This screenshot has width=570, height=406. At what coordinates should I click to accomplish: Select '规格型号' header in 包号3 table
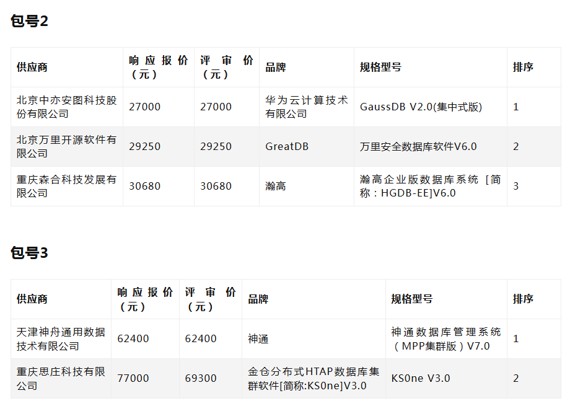[x=412, y=299]
